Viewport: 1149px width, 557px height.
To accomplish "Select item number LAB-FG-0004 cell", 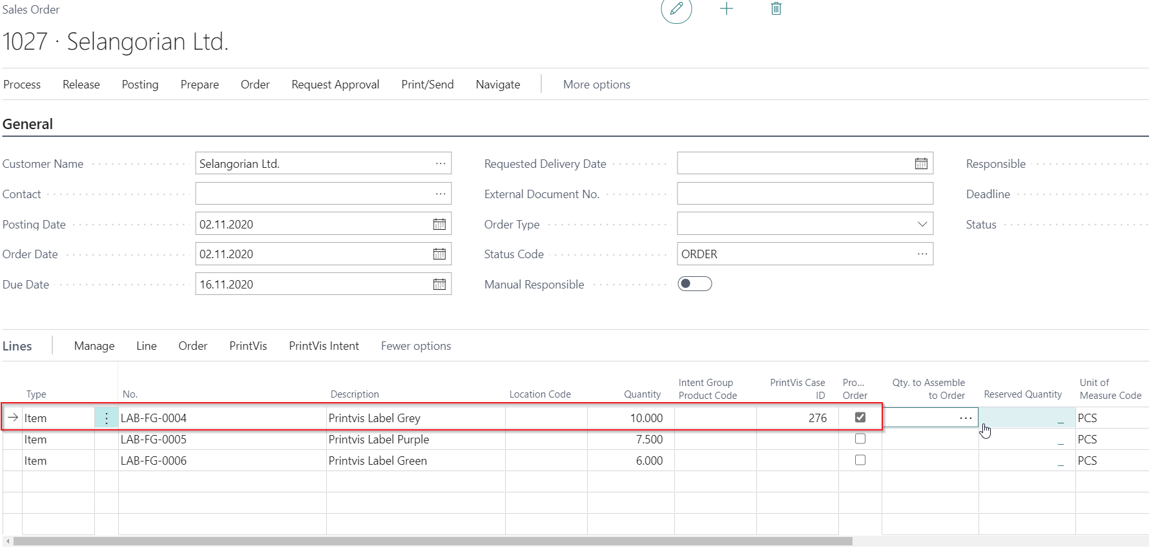I will tap(222, 418).
